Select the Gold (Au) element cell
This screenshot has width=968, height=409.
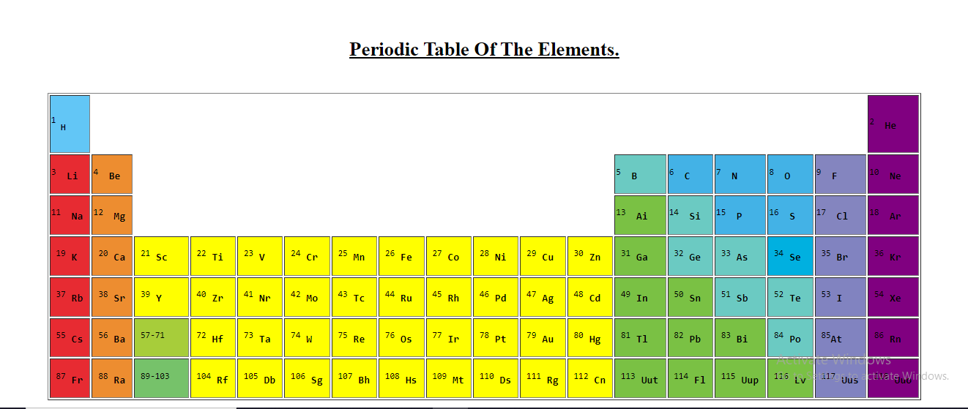pos(543,338)
